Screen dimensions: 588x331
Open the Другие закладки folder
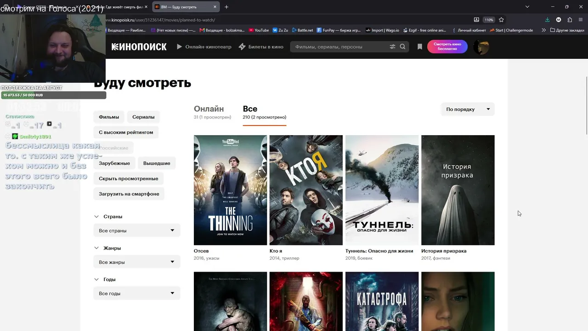point(567,30)
